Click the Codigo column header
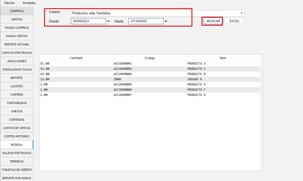 pyautogui.click(x=150, y=58)
